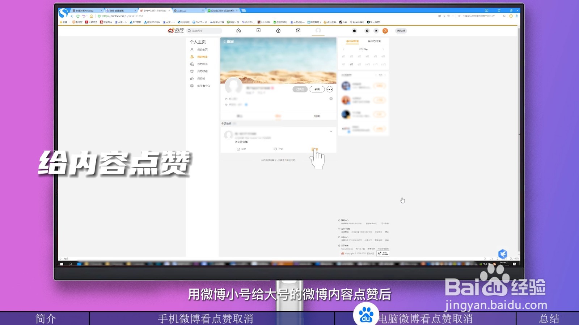Image resolution: width=579 pixels, height=325 pixels.
Task: Open the Weibo video icon in navbar
Action: pyautogui.click(x=258, y=31)
